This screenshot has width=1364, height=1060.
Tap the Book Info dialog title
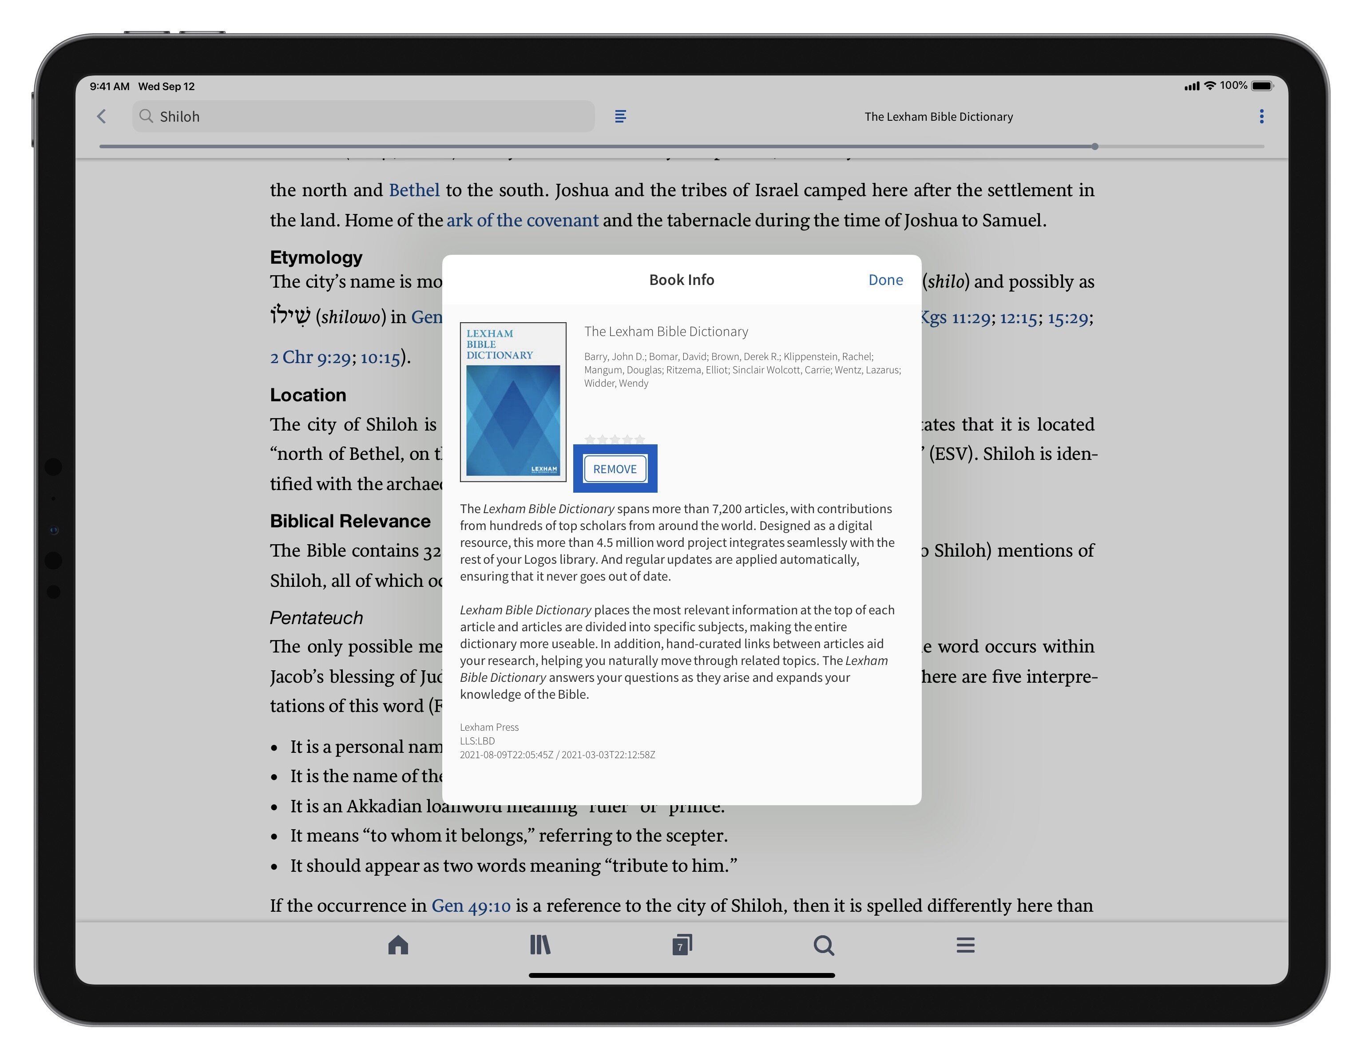pyautogui.click(x=682, y=280)
